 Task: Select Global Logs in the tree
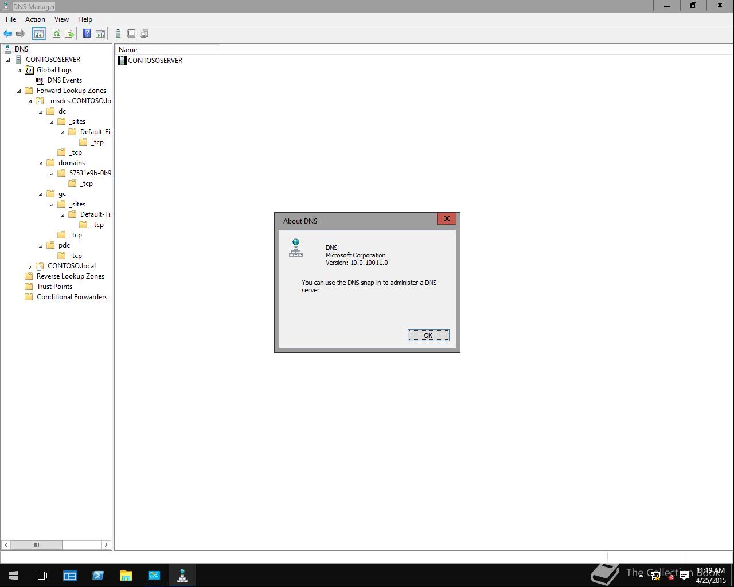(x=54, y=70)
